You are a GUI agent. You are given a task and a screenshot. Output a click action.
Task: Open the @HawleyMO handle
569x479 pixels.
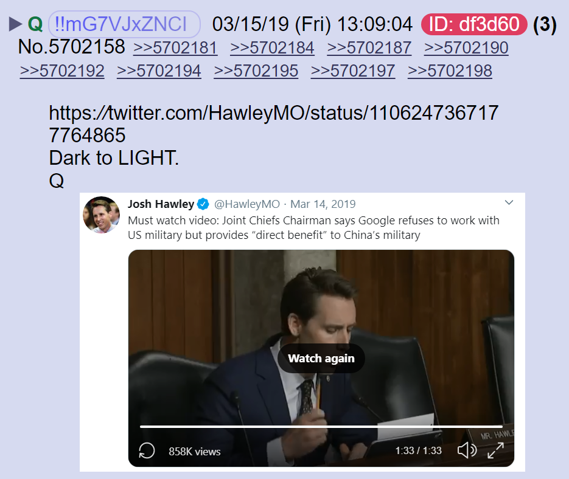246,204
